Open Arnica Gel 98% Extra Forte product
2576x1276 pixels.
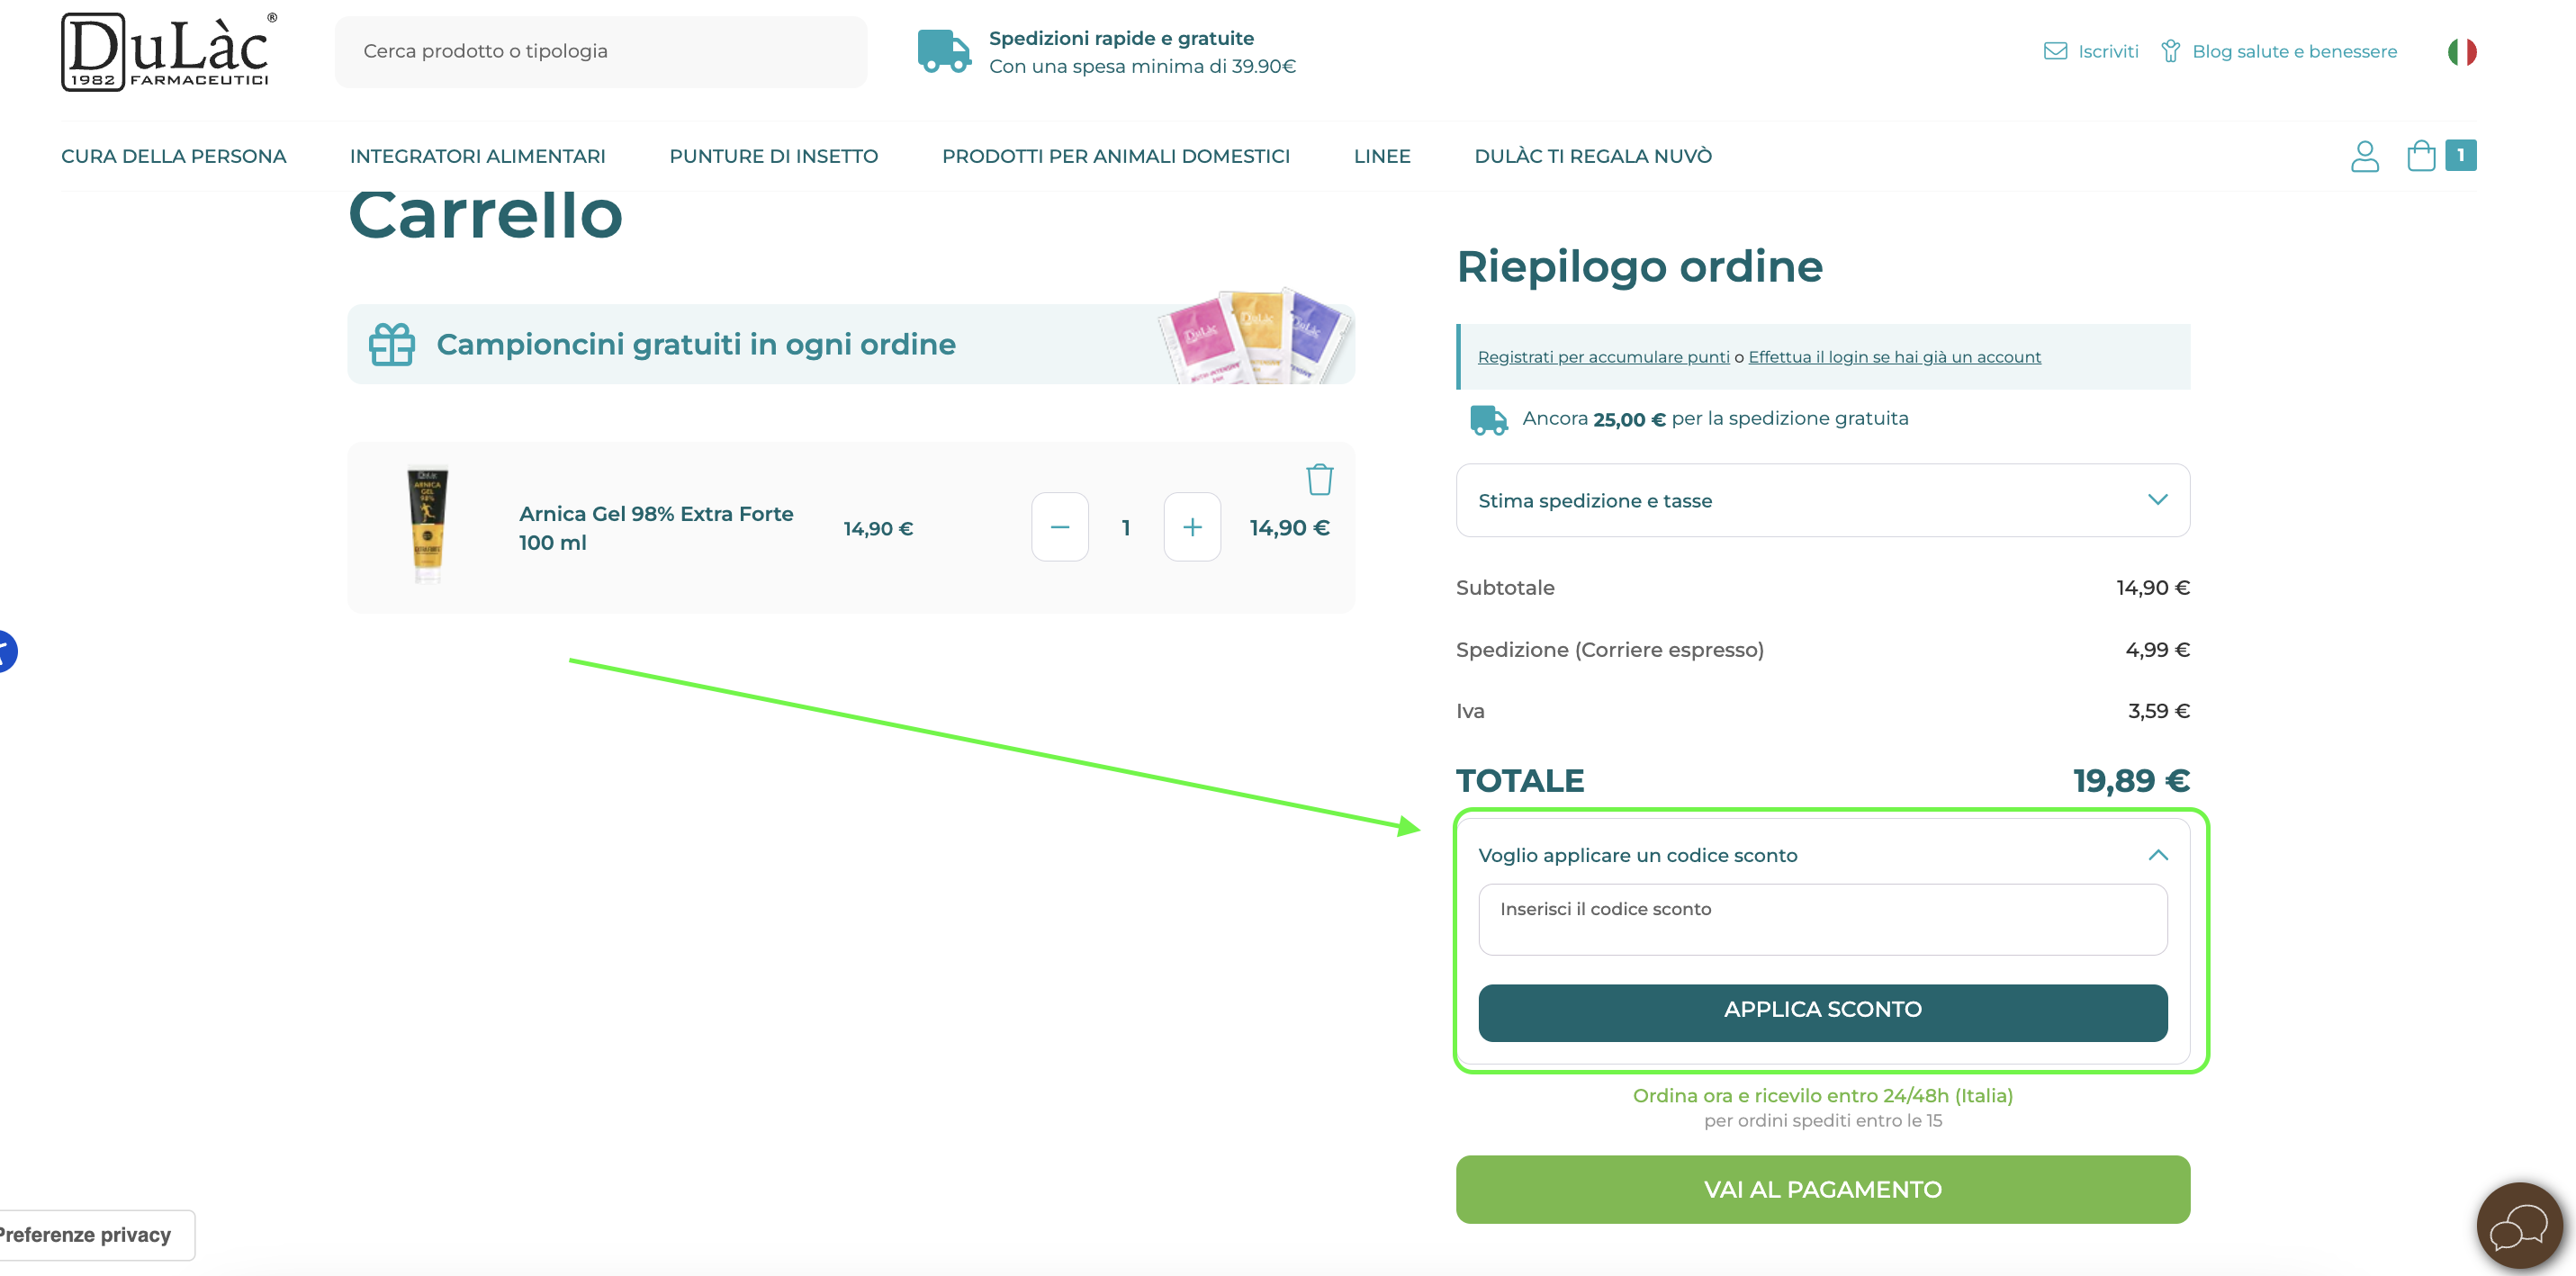(x=656, y=528)
